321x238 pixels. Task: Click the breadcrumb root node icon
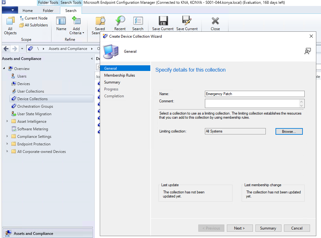[x=30, y=49]
